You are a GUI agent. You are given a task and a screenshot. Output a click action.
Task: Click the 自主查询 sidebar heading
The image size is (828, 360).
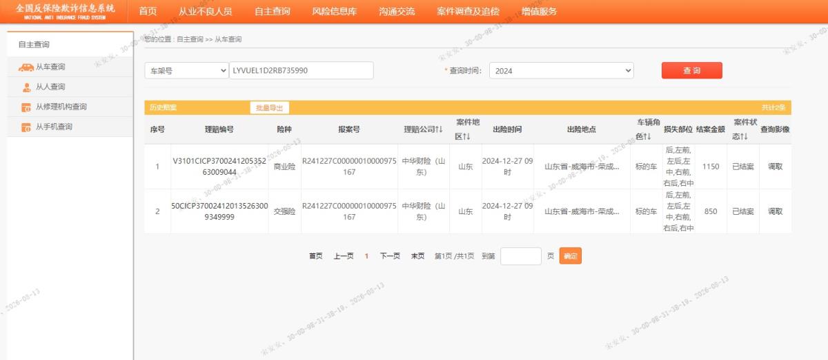34,45
